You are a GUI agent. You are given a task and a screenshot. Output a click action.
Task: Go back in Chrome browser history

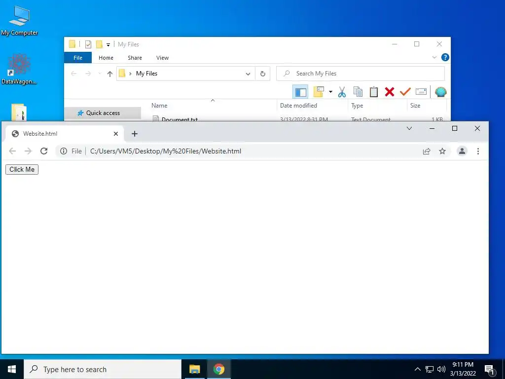coord(12,151)
